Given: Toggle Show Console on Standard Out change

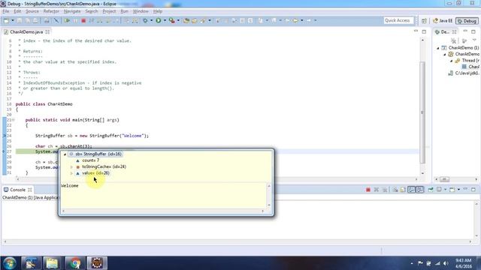Looking at the screenshot, I should coord(411,190).
